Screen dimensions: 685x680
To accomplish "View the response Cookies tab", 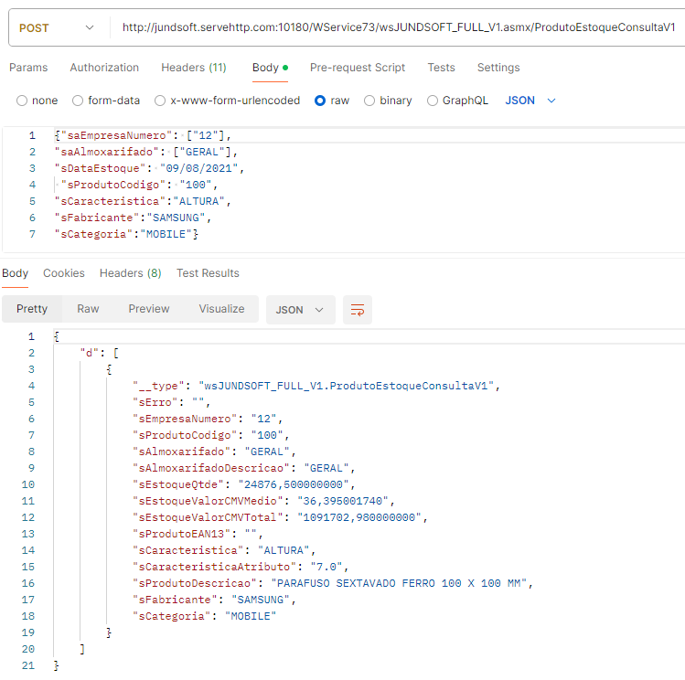I will (64, 273).
